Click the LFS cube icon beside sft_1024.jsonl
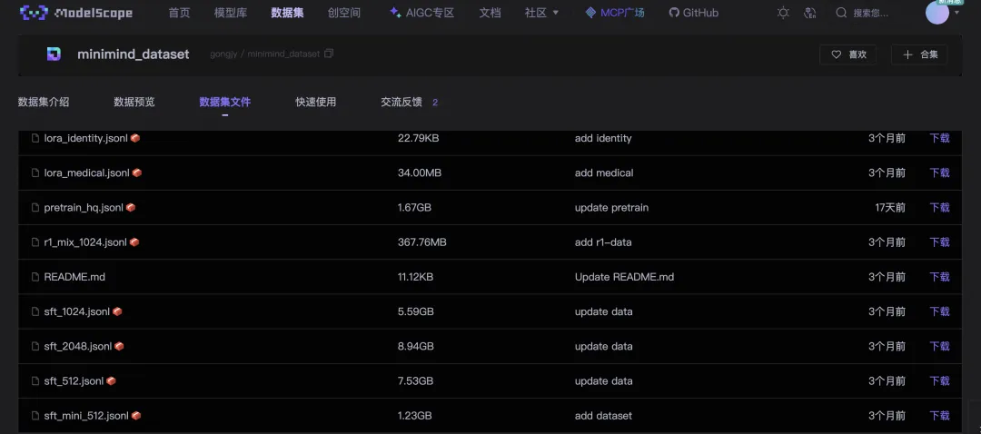981x434 pixels. [117, 311]
